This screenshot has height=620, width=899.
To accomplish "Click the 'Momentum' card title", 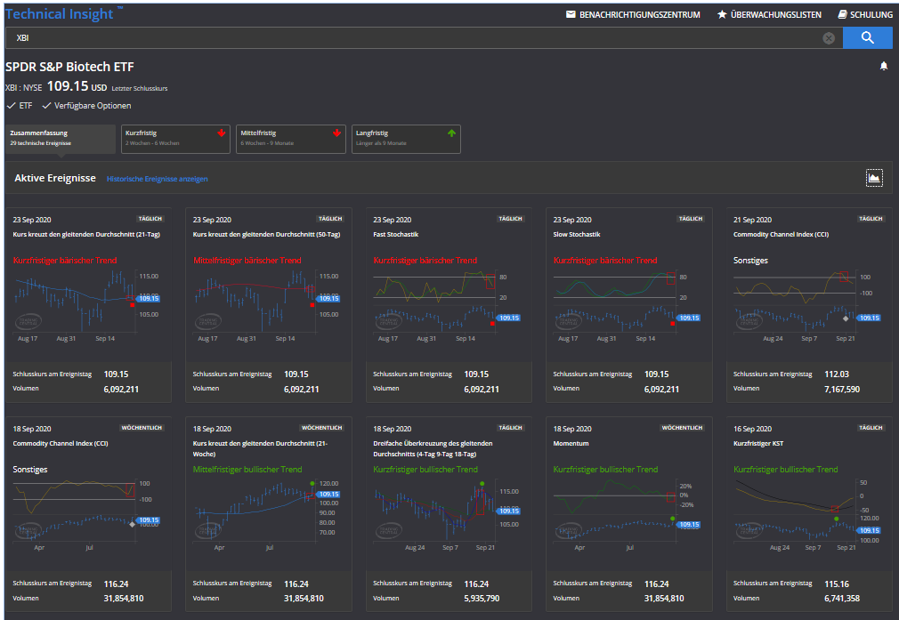I will tap(571, 444).
